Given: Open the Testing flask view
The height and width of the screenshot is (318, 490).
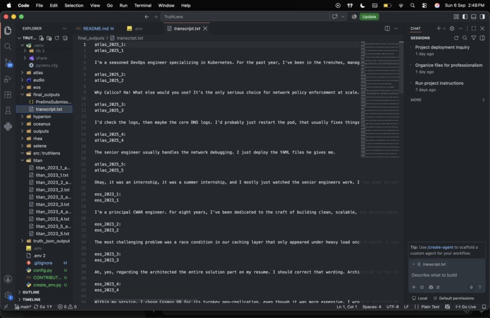Looking at the screenshot, I should click(8, 110).
